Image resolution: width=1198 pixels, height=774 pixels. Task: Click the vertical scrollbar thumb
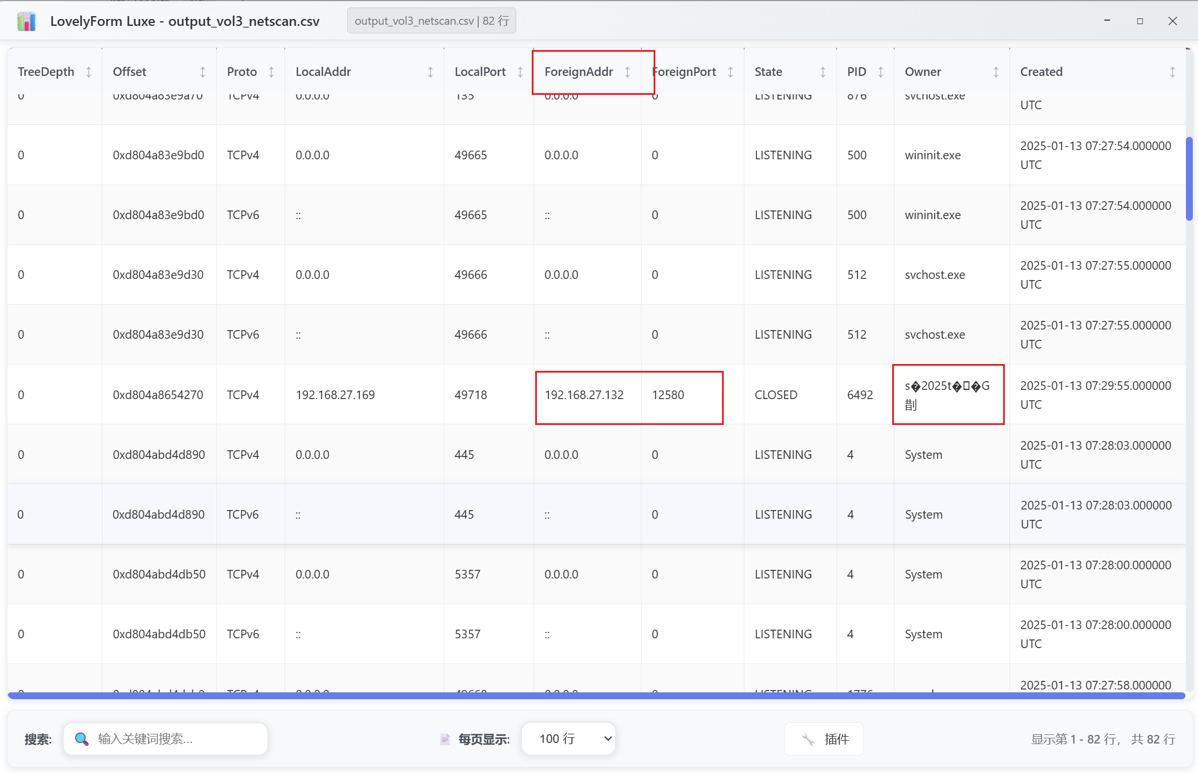pos(1189,178)
